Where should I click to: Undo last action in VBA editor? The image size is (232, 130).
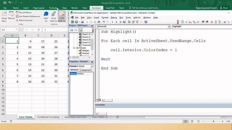click(104, 22)
